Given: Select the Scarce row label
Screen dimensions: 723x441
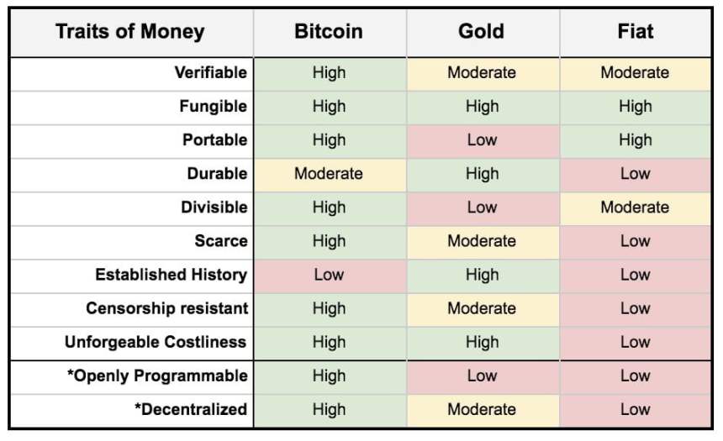Looking at the screenshot, I should [x=220, y=241].
